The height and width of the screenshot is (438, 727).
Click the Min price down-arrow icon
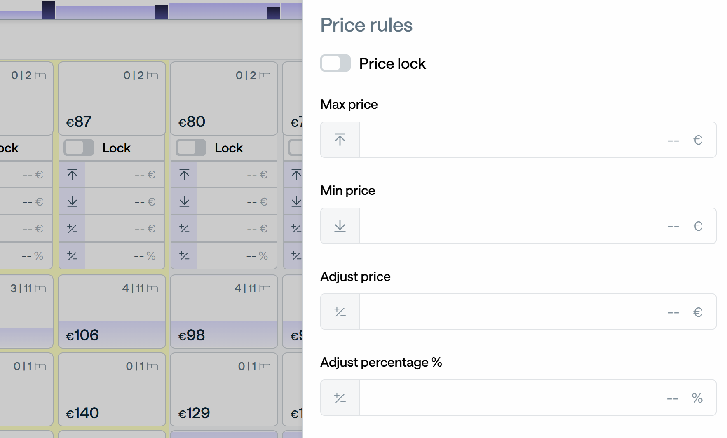(x=340, y=226)
